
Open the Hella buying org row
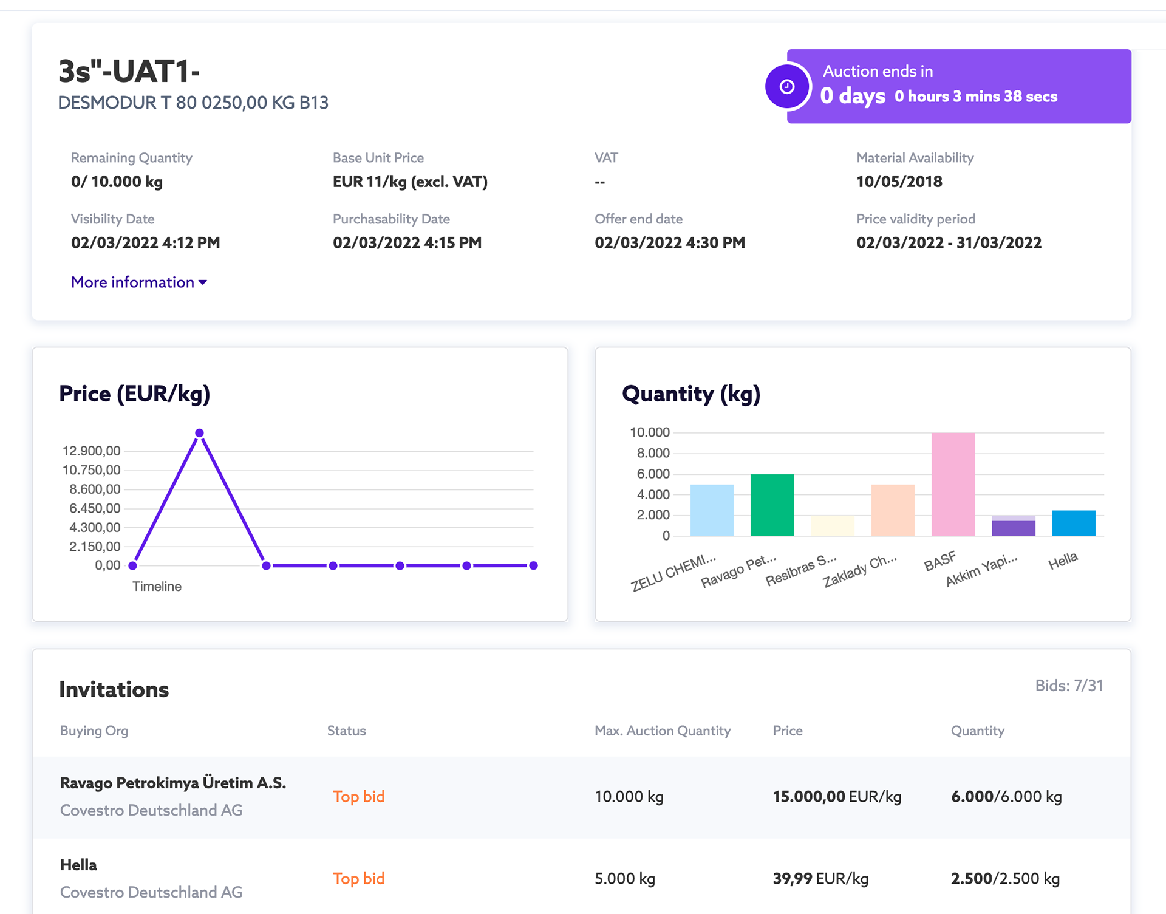tap(78, 865)
